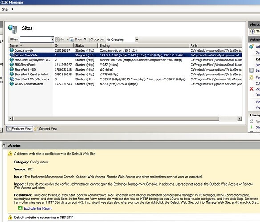Click warning triangle beside conflicting web site message
Screen dimensions: 260x222
10,154
